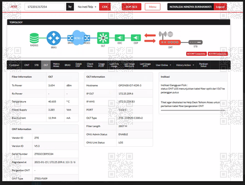Click the ONT Type value ZTEG-F609
The height and width of the screenshot is (185, 245).
click(x=41, y=179)
